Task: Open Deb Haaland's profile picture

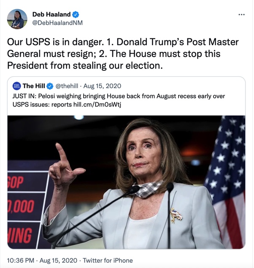Action: click(17, 19)
